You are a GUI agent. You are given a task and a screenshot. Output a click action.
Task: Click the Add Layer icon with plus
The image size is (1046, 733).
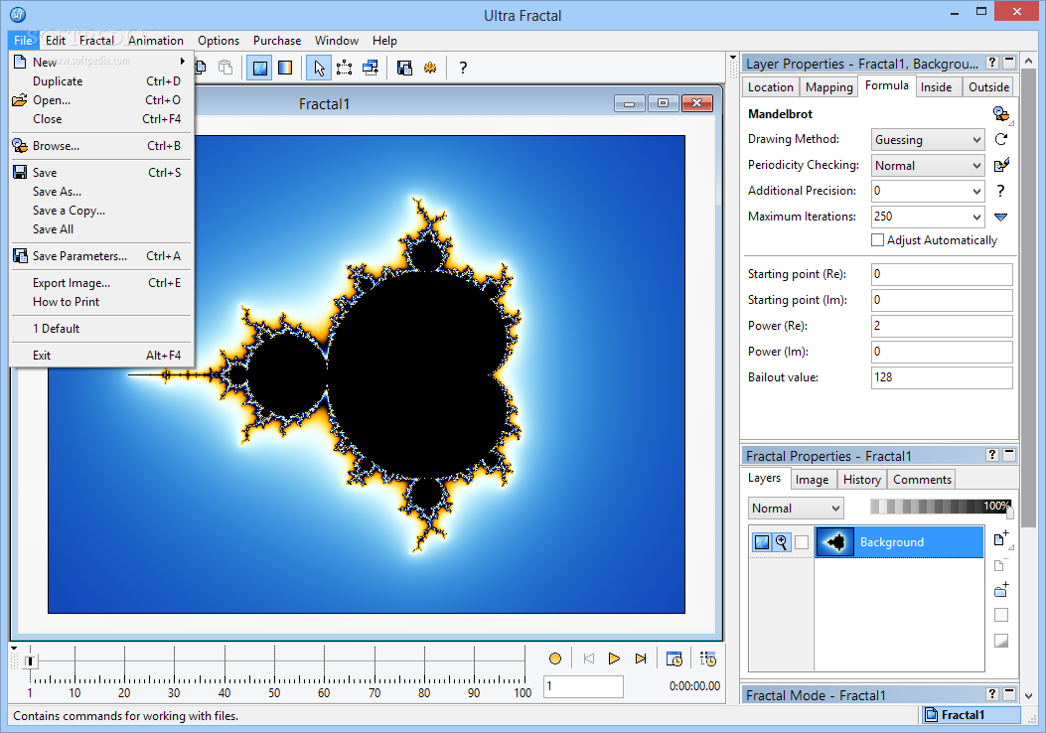coord(1000,539)
